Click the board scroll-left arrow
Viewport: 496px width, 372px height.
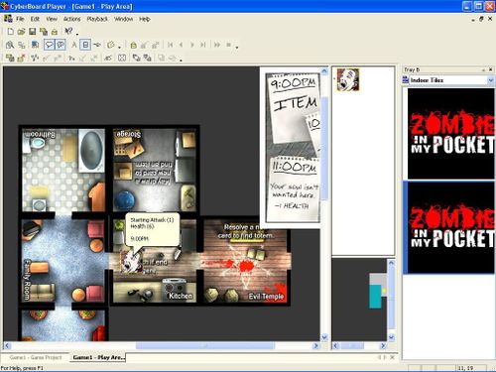pyautogui.click(x=7, y=346)
